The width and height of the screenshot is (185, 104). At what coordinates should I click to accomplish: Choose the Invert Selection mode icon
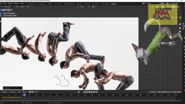tap(9, 10)
